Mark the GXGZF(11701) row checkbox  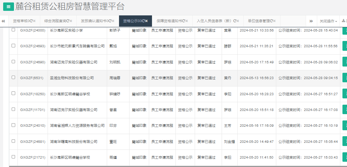(x=14, y=109)
